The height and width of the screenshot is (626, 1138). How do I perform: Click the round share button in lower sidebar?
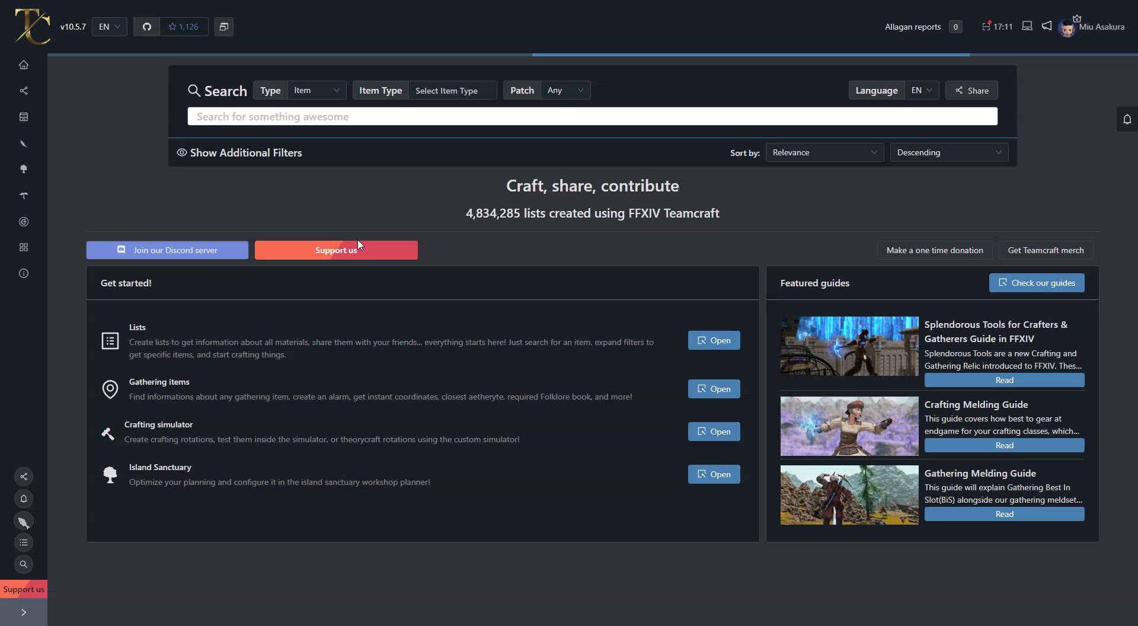[24, 477]
